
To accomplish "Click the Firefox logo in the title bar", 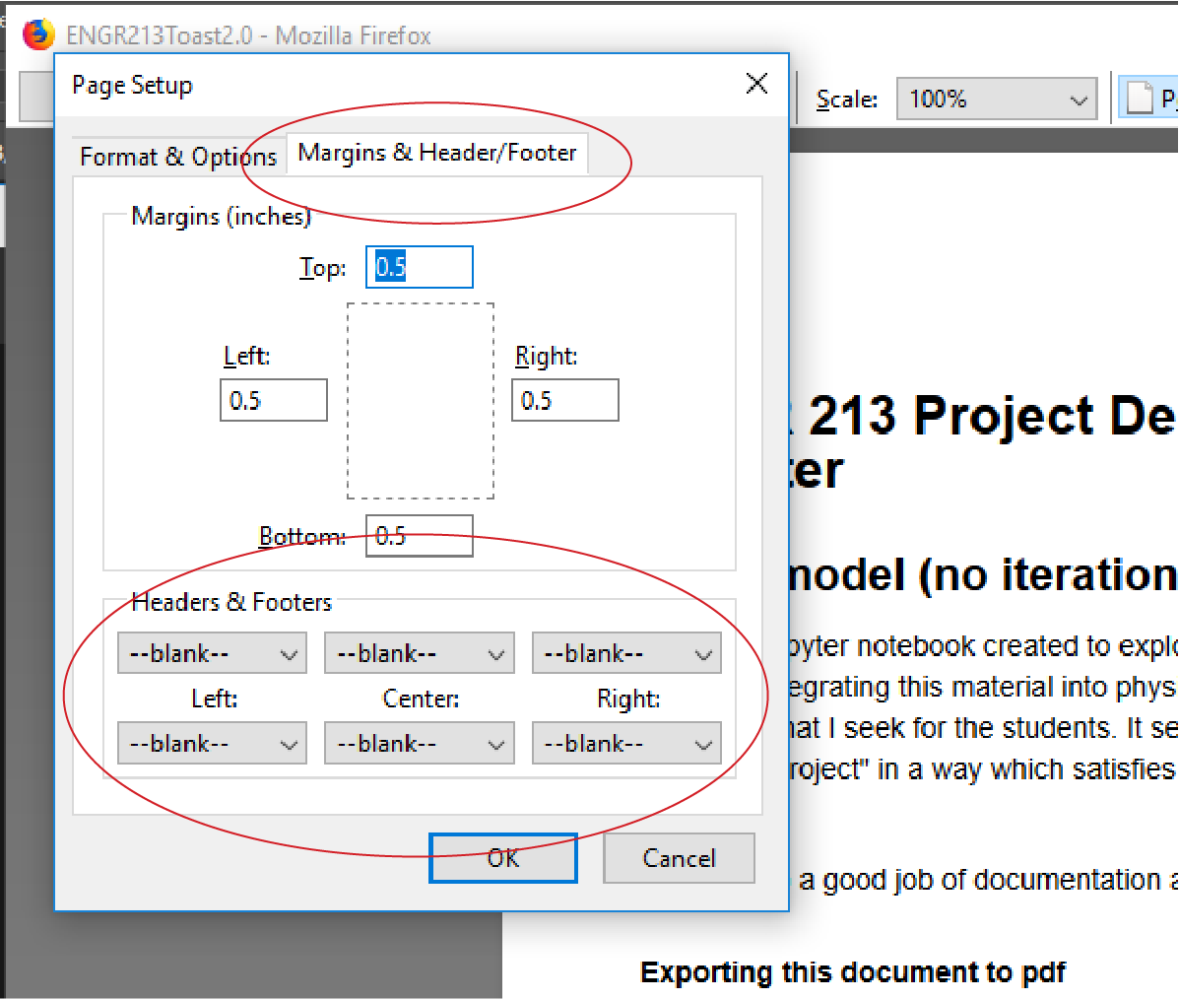I will click(x=37, y=34).
